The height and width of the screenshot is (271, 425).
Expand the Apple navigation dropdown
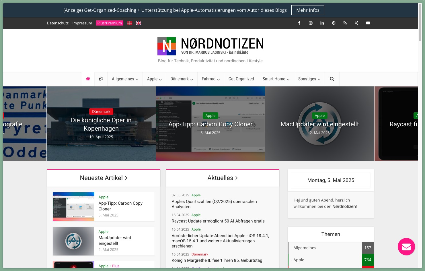154,79
